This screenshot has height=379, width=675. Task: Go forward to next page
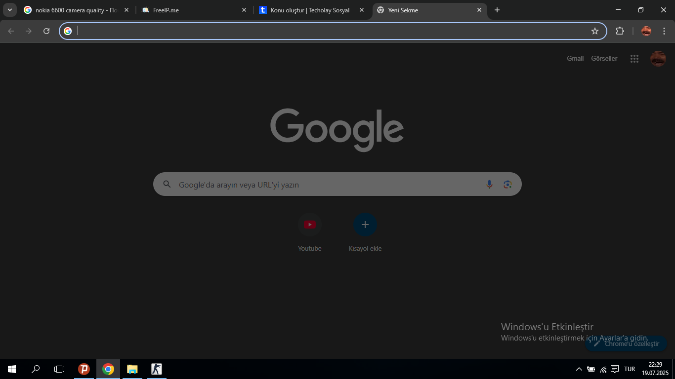(29, 31)
